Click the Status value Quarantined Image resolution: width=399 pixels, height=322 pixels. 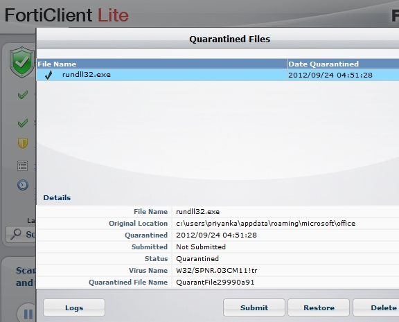coord(197,259)
